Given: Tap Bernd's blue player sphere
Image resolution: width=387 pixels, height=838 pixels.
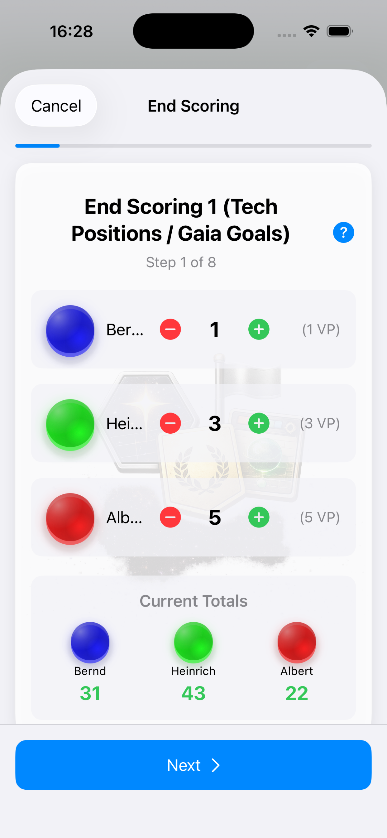Looking at the screenshot, I should 70,330.
